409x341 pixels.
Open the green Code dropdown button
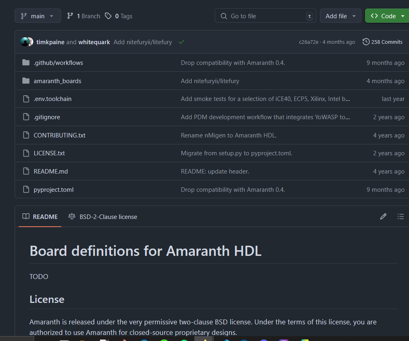[x=387, y=16]
